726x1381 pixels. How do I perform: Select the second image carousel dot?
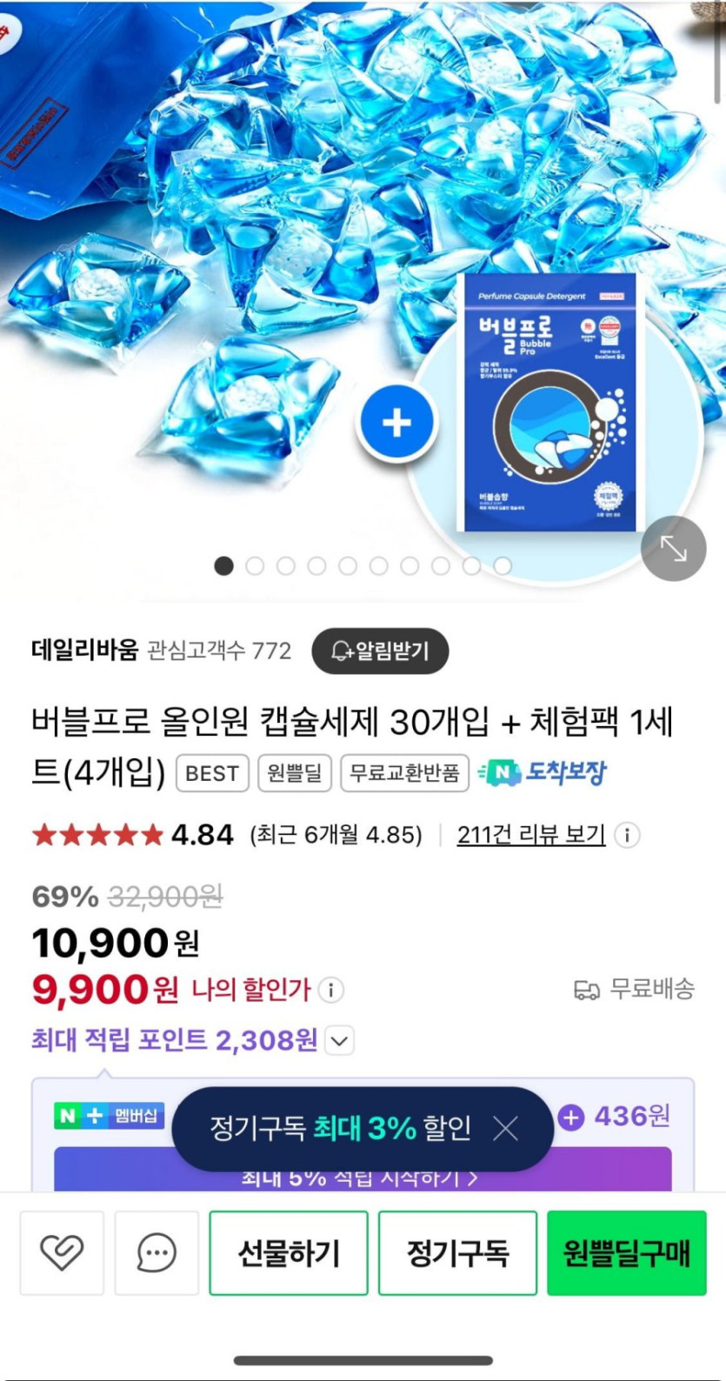click(x=255, y=566)
